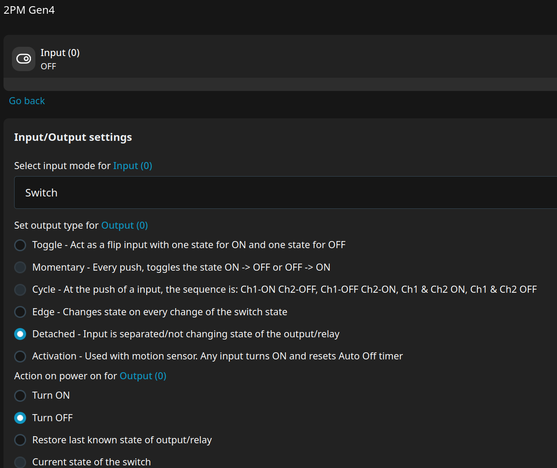
Task: Open Output (0) link in power-on label
Action: 143,376
